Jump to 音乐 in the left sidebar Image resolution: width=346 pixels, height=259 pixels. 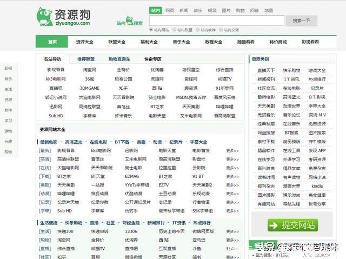(9, 78)
